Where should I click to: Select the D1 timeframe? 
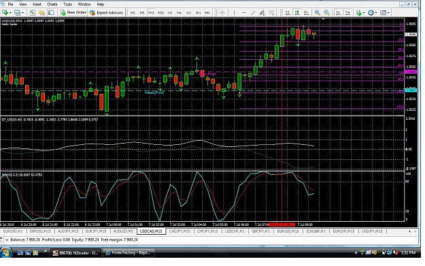coord(188,13)
